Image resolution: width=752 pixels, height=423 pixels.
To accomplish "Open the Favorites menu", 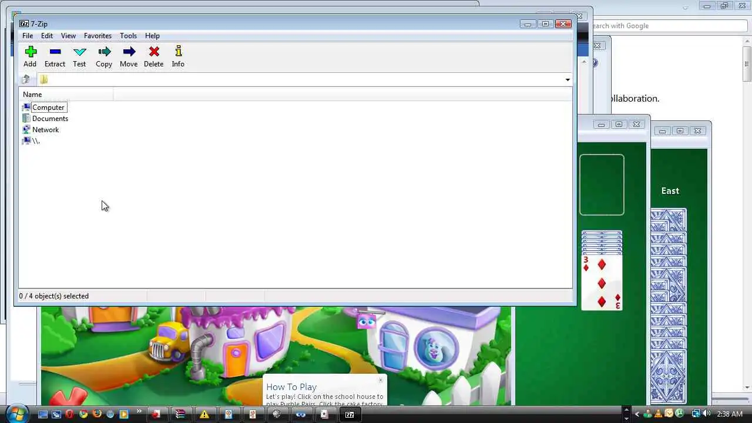I will [98, 36].
